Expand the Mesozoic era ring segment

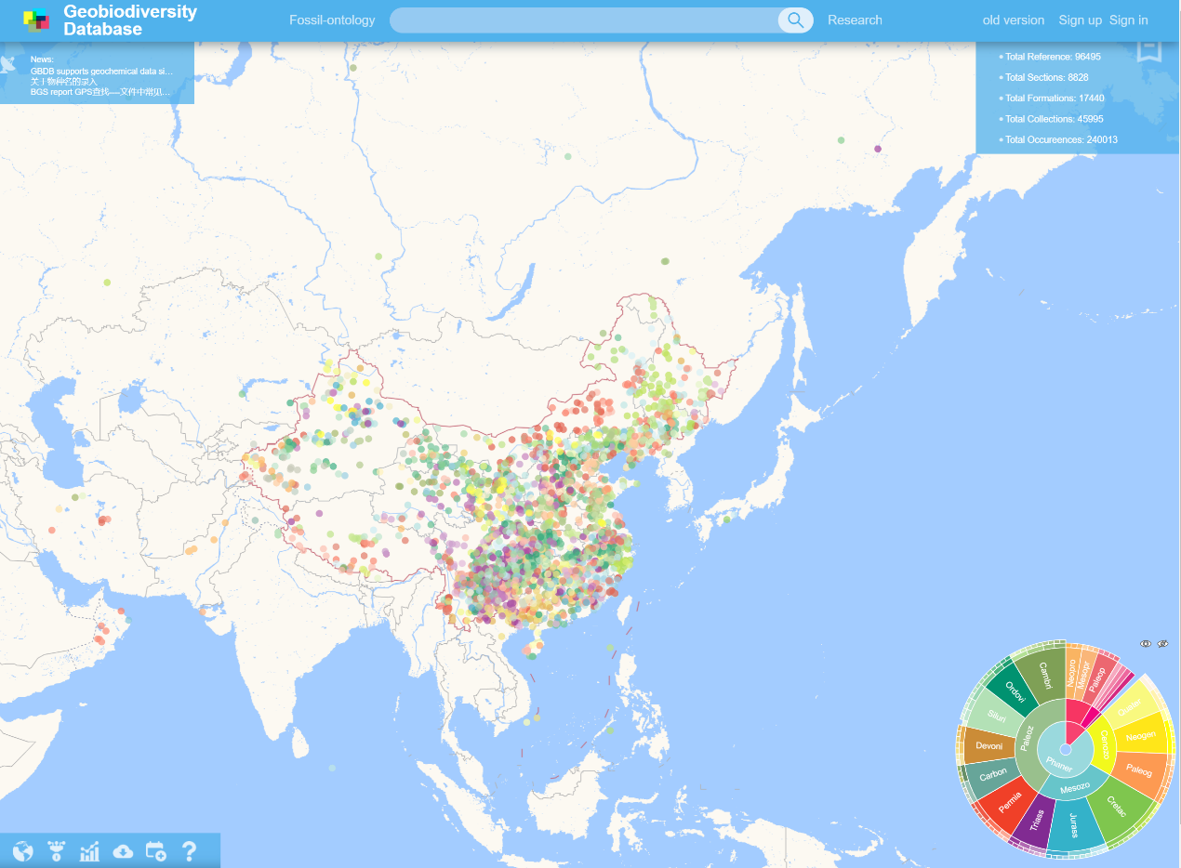coord(1074,787)
